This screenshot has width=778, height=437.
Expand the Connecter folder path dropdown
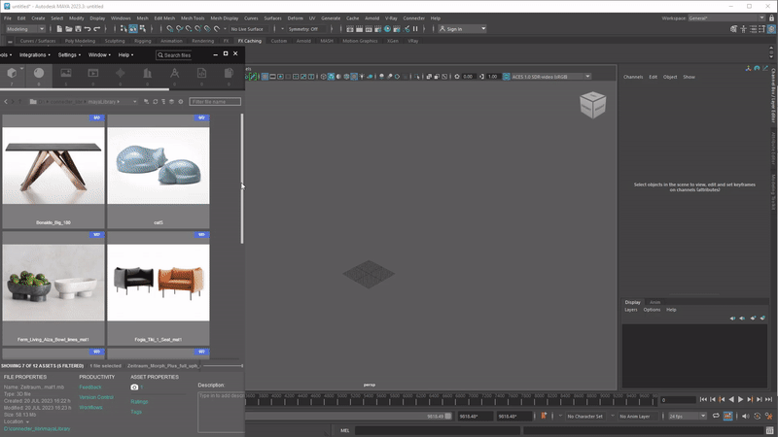pos(134,102)
